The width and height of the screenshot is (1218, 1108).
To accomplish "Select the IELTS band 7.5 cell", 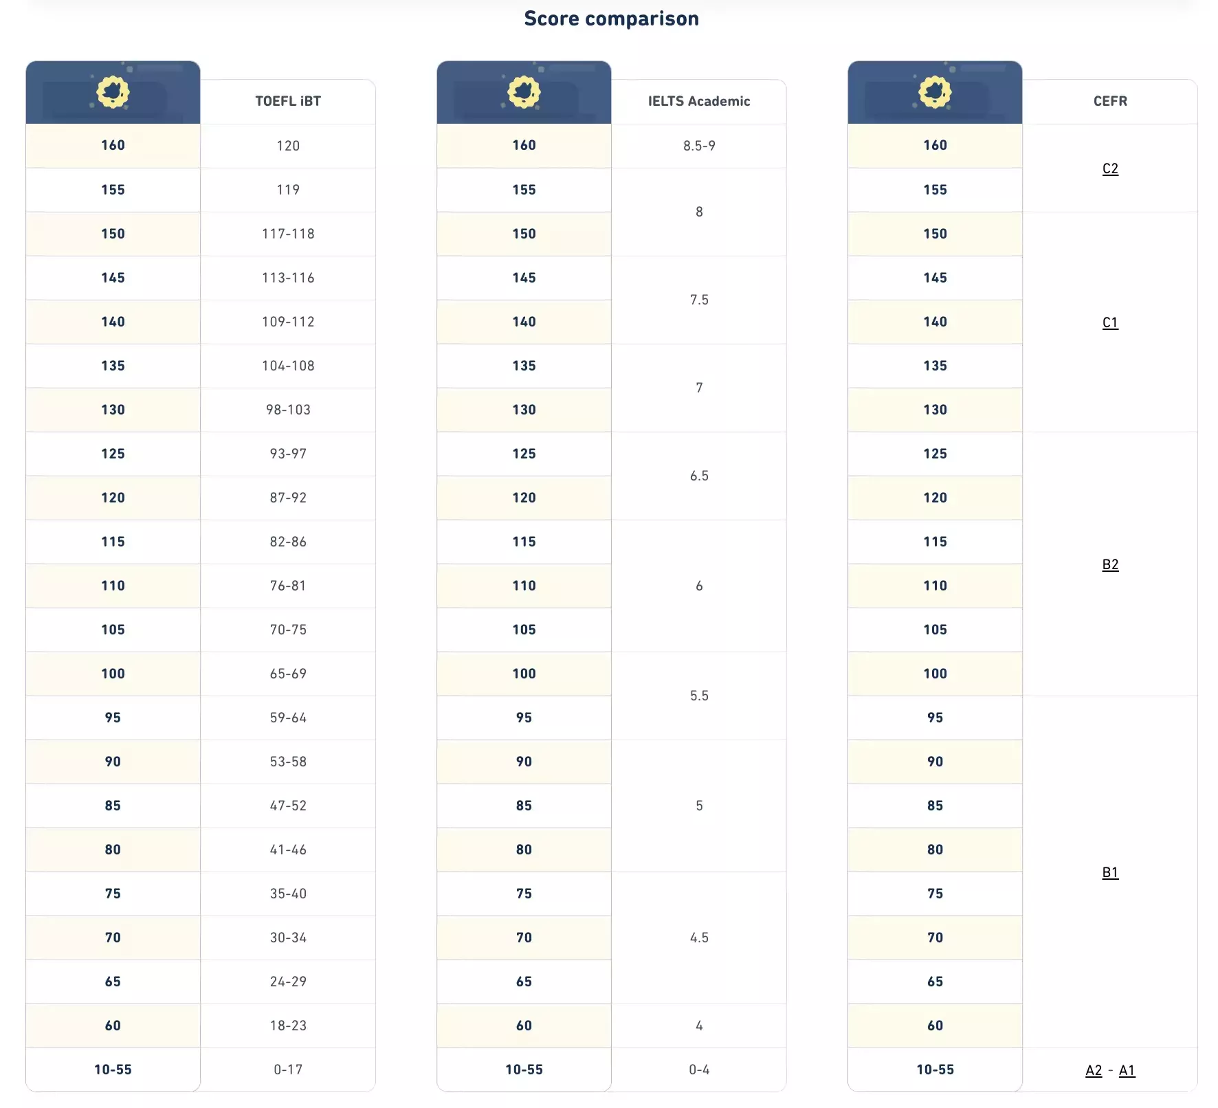I will pos(699,300).
